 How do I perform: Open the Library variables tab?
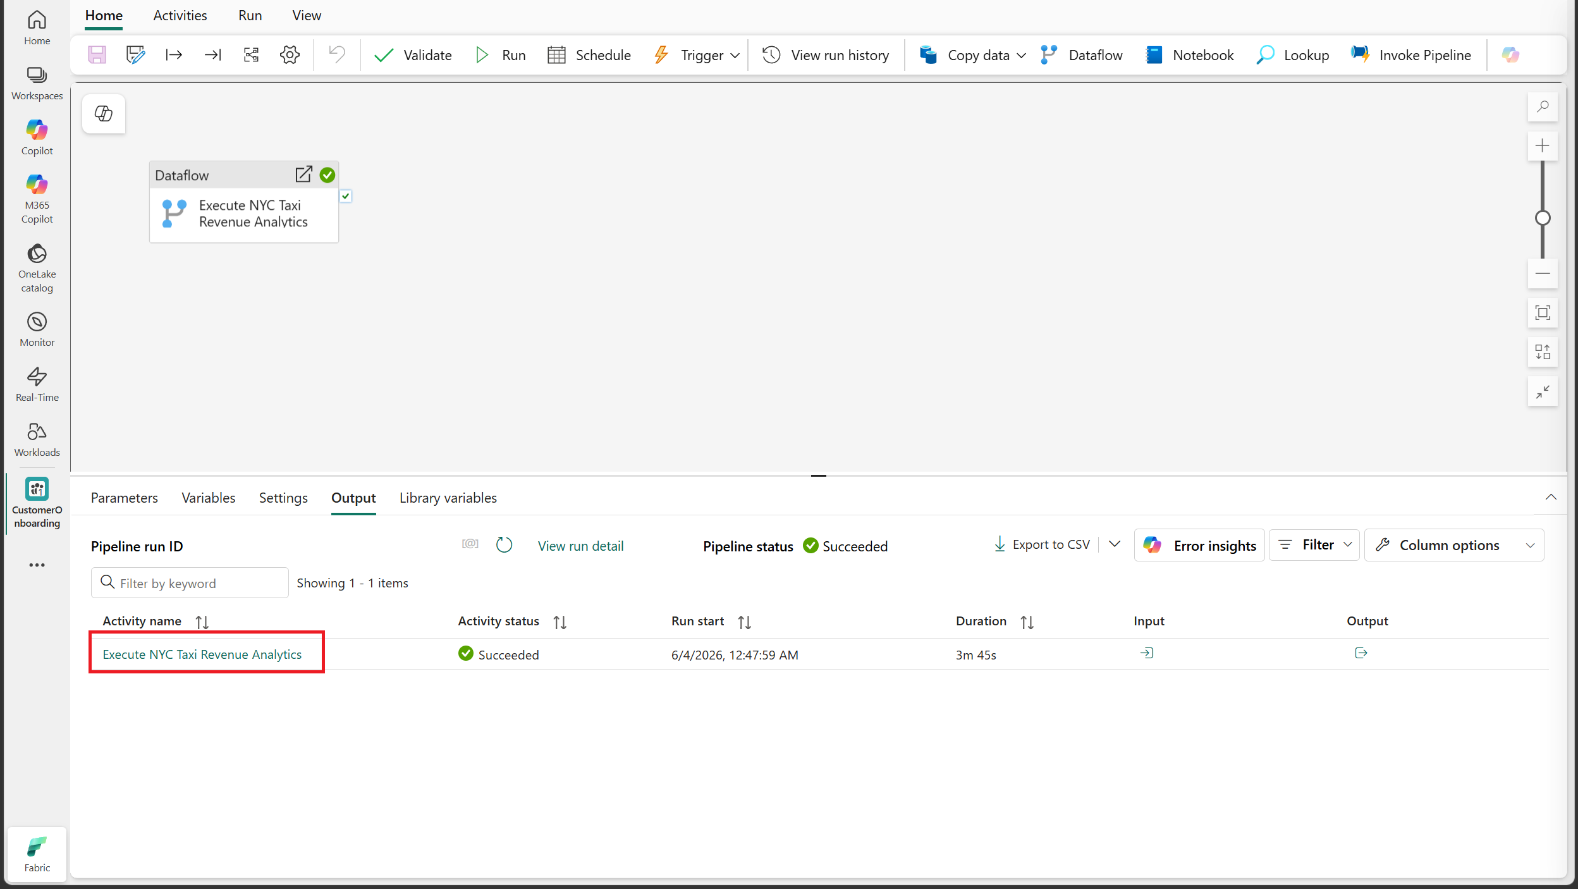click(x=448, y=498)
